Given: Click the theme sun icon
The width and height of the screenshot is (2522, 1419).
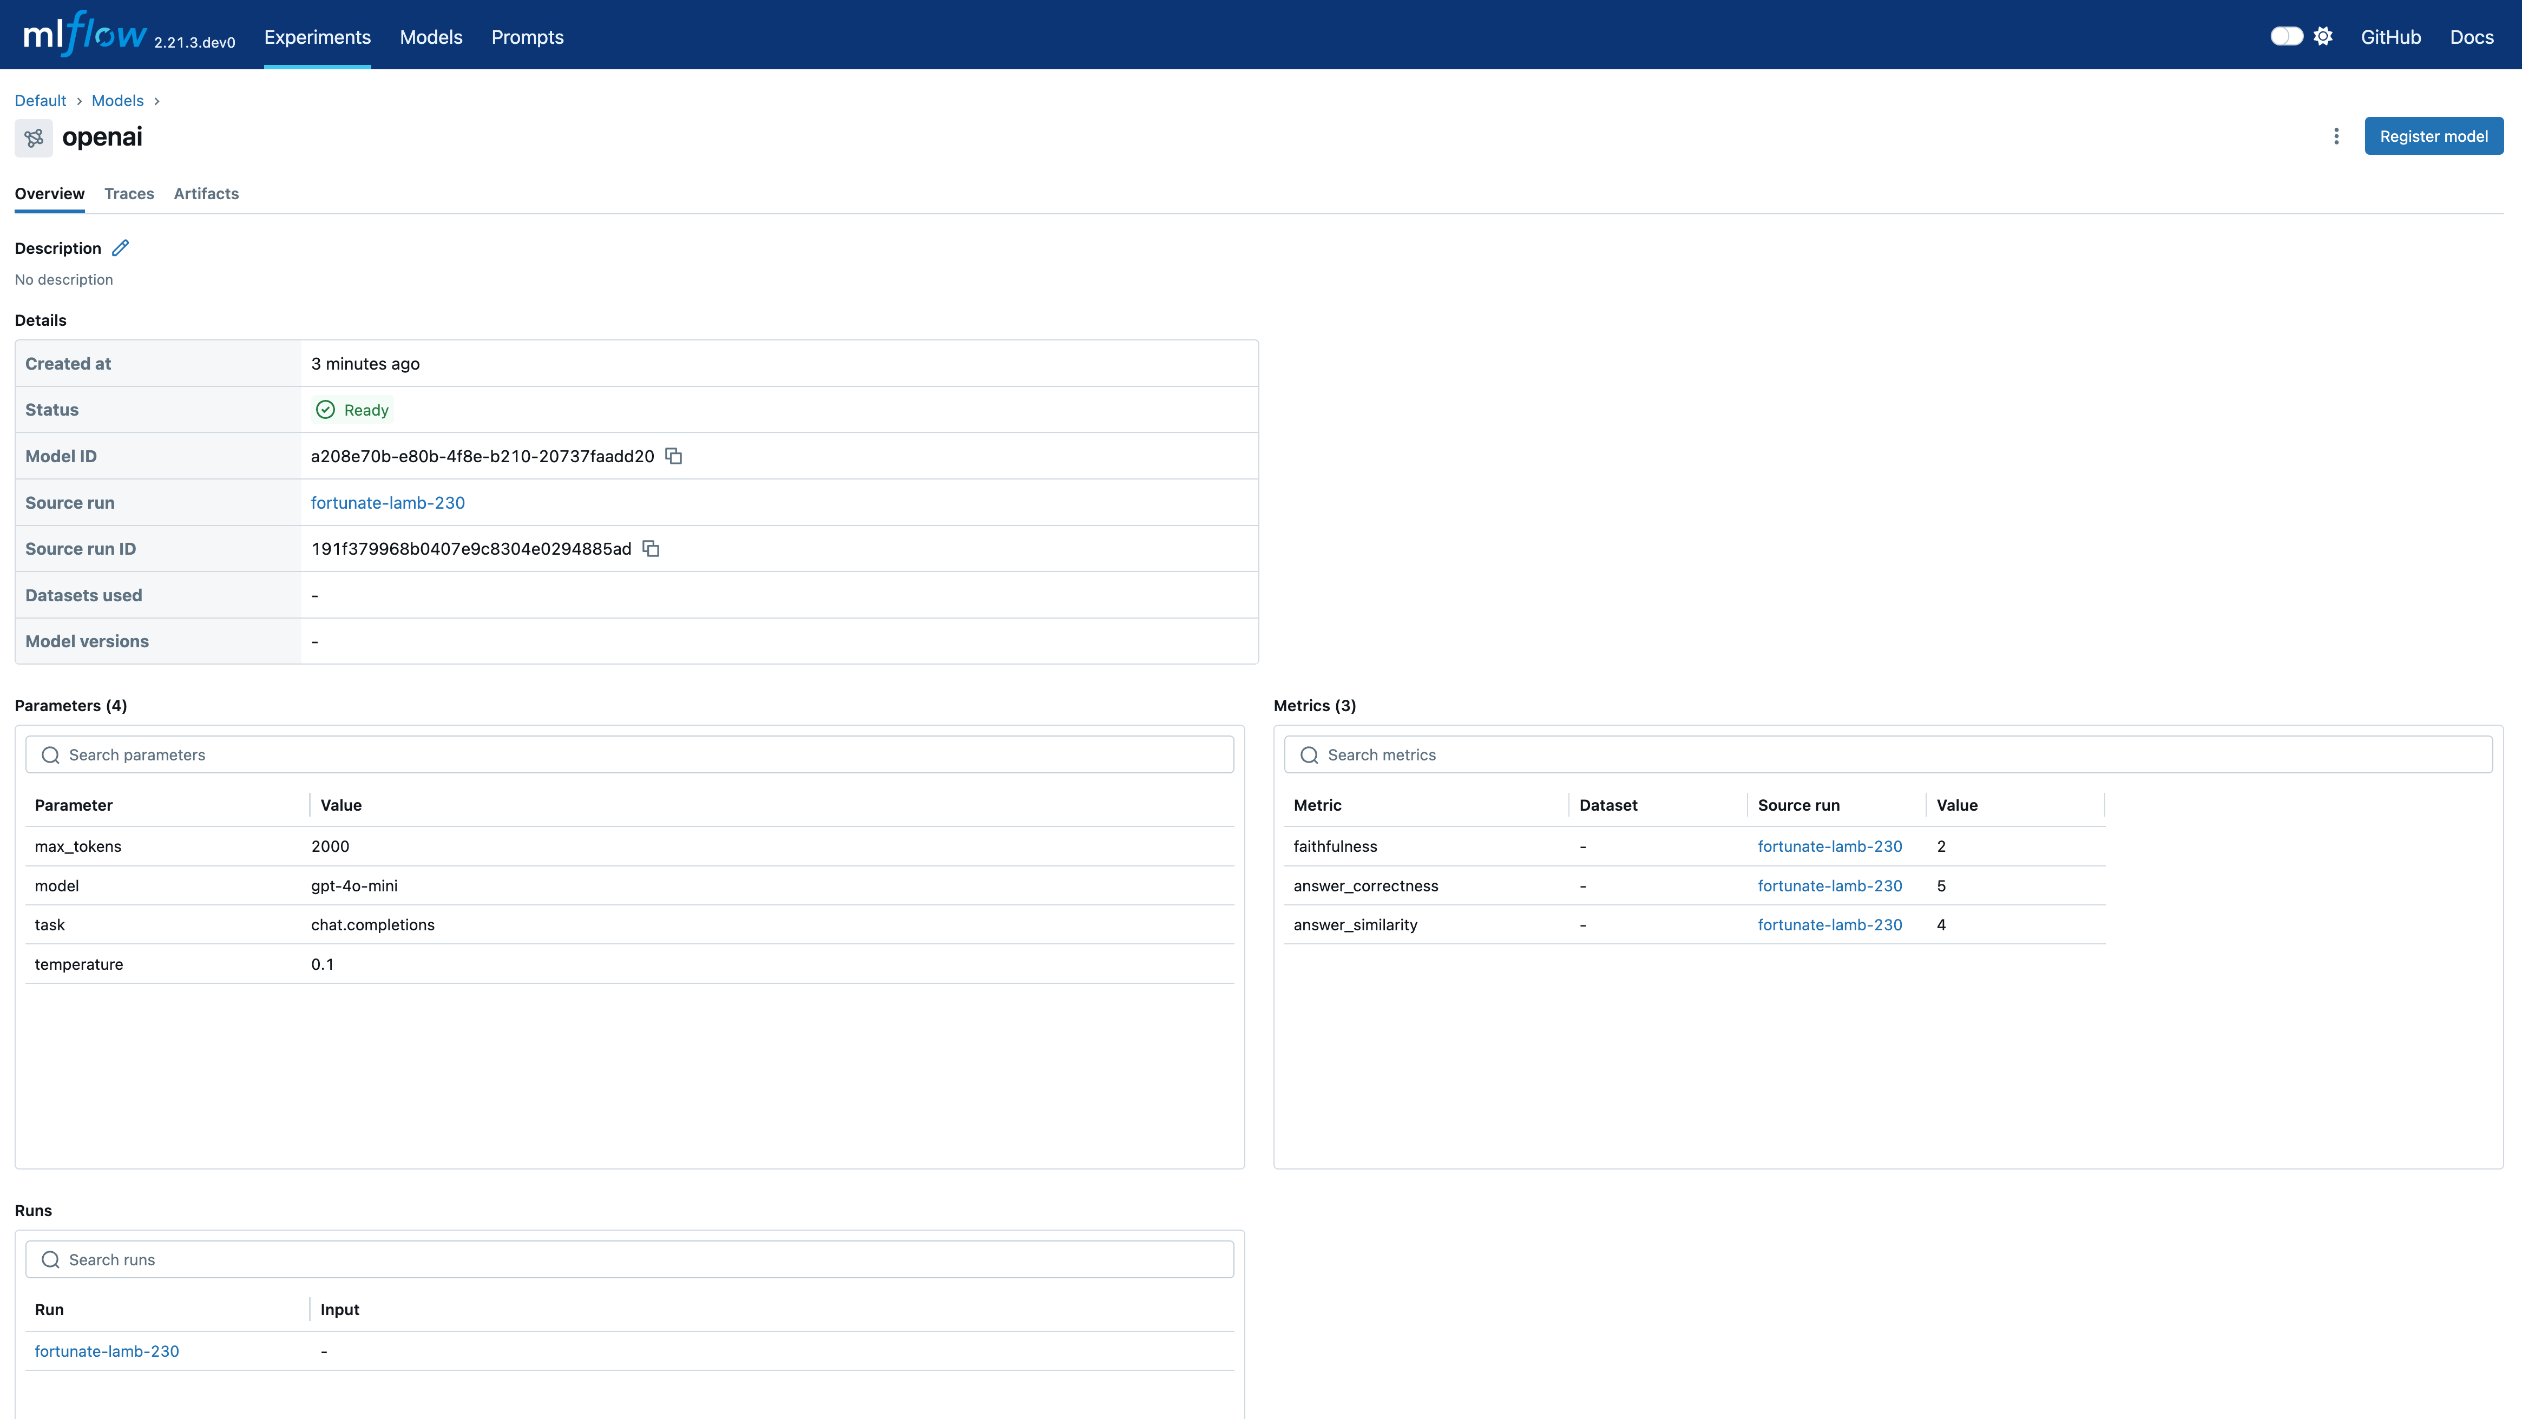Looking at the screenshot, I should pos(2323,36).
